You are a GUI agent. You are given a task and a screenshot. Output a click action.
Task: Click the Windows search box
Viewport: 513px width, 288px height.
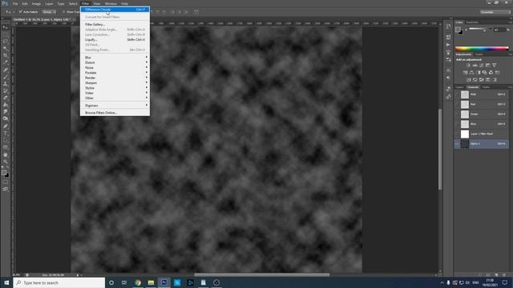tap(59, 282)
